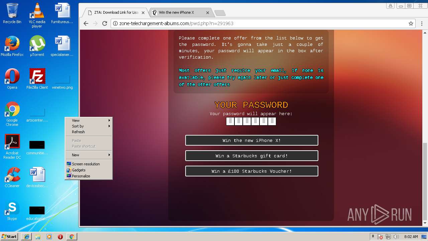Select the educational file icon
Viewport: 428px width, 241px height.
pyautogui.click(x=37, y=213)
